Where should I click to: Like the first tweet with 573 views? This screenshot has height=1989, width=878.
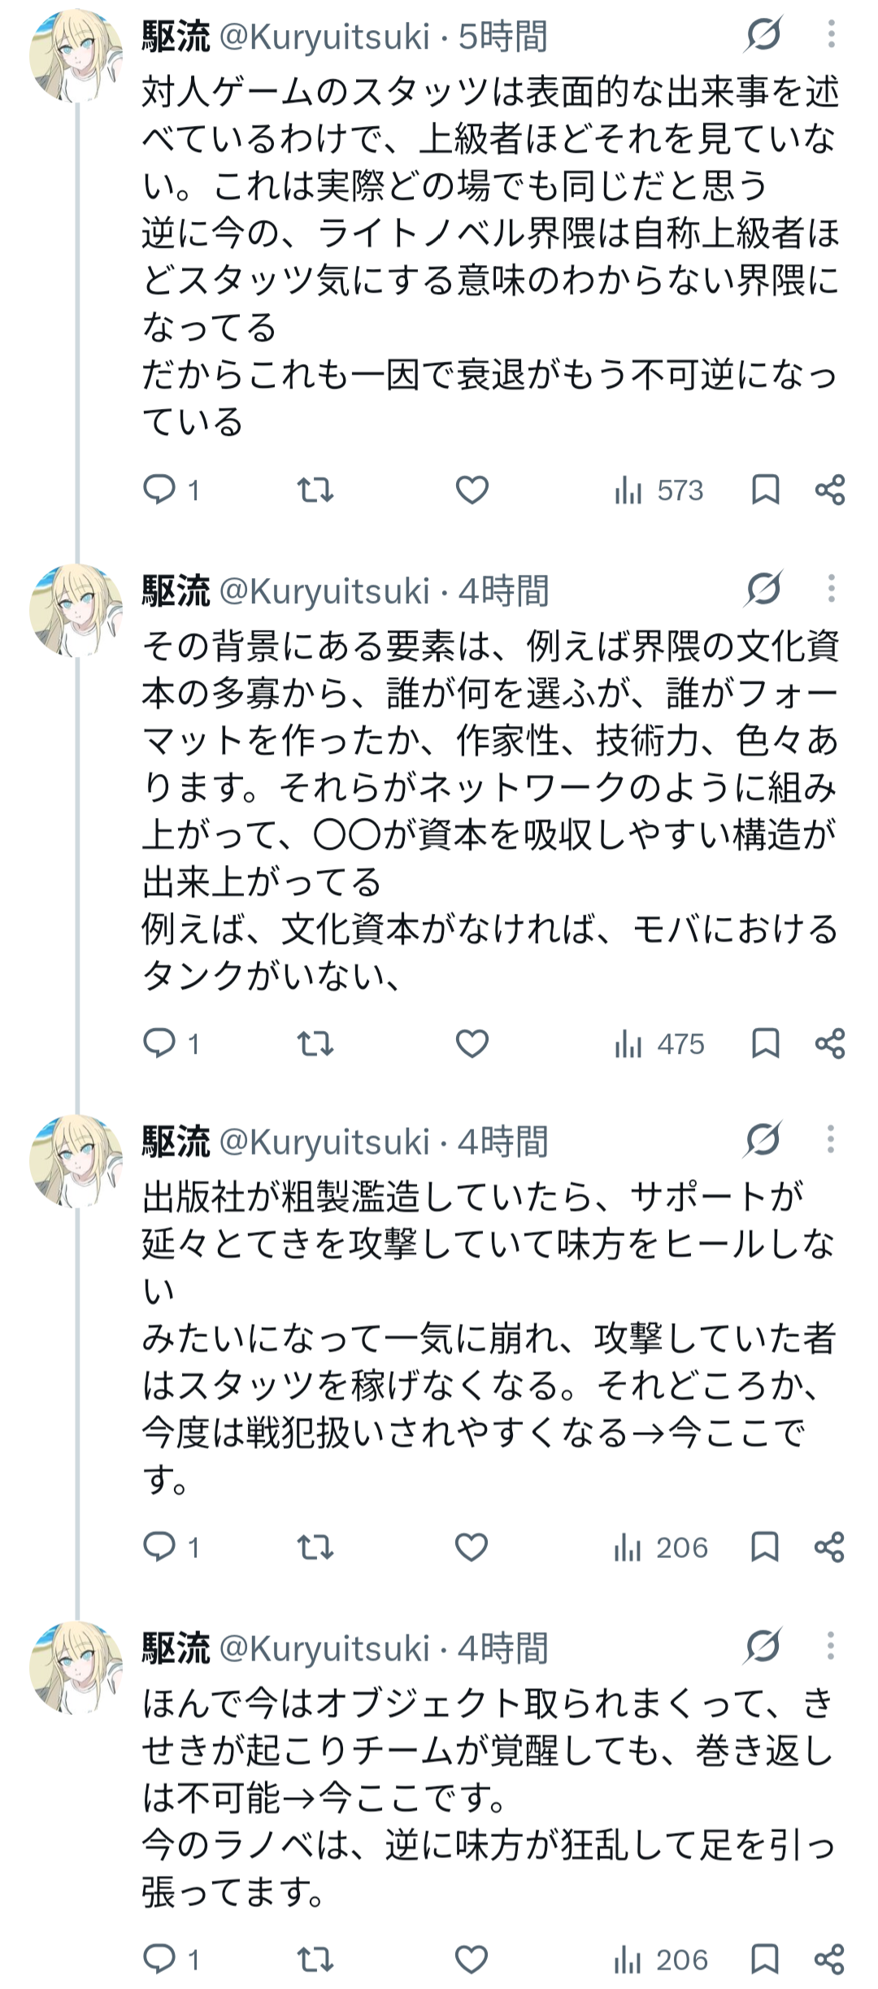tap(472, 490)
